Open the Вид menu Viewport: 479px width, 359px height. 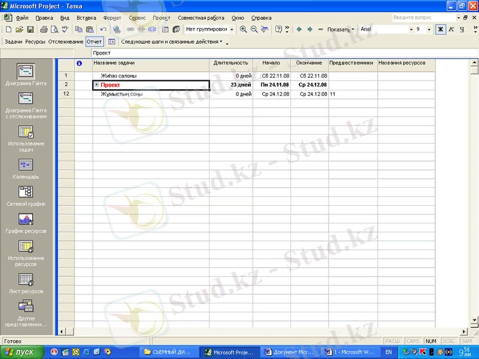point(65,18)
